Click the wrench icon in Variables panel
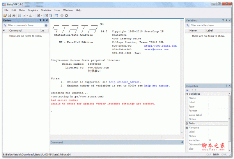The height and width of the screenshot is (159, 234). (x=188, y=25)
